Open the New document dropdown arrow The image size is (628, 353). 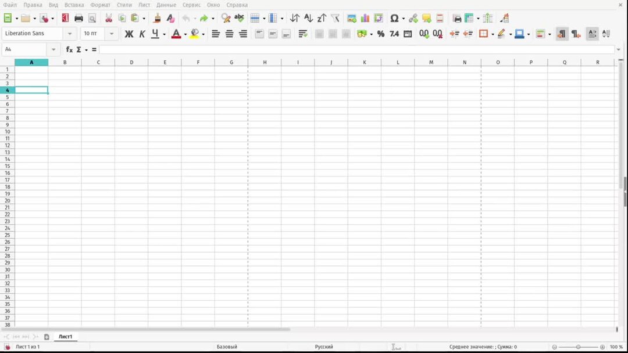coord(16,19)
